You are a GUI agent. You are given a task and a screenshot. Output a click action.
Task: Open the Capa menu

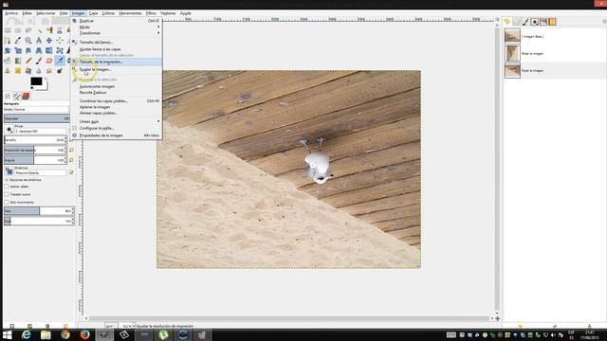(x=93, y=13)
